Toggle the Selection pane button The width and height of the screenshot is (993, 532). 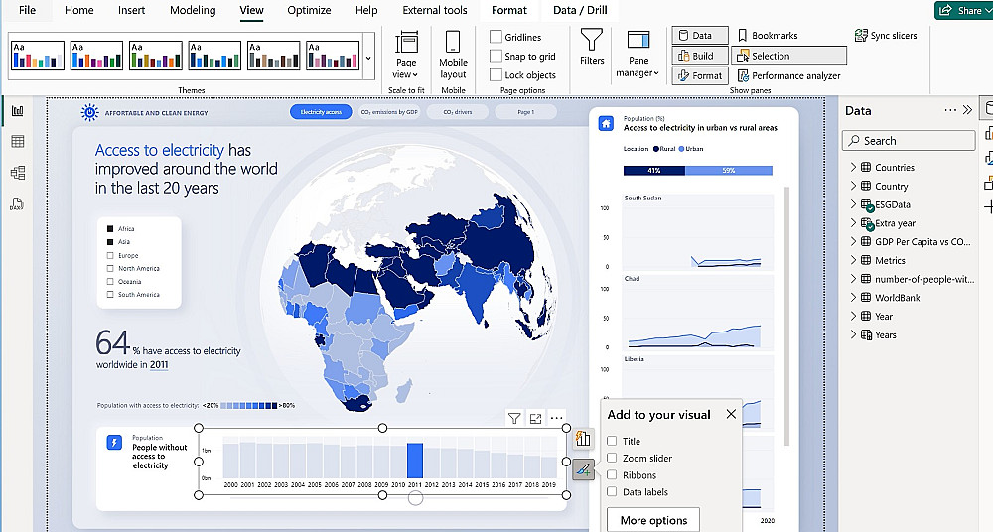click(x=789, y=56)
